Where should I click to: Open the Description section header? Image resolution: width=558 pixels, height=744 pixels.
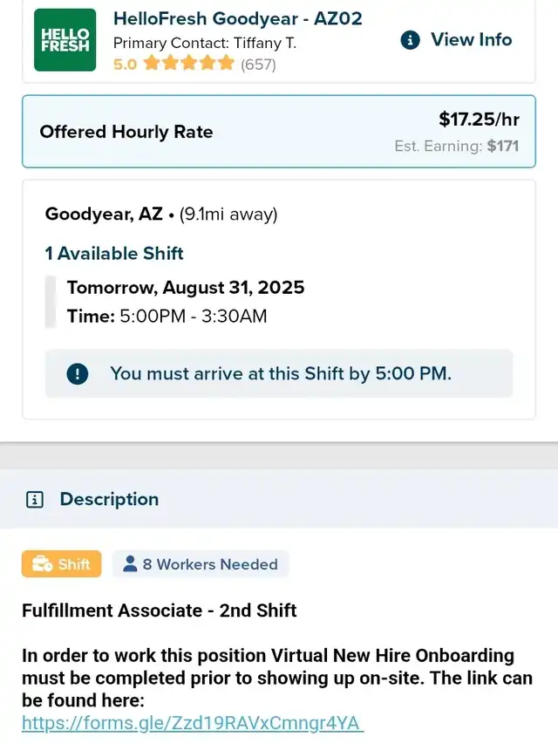tap(109, 499)
